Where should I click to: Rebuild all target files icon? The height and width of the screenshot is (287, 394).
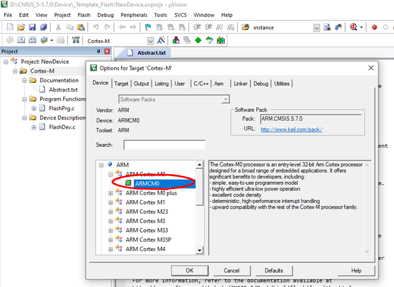point(32,40)
